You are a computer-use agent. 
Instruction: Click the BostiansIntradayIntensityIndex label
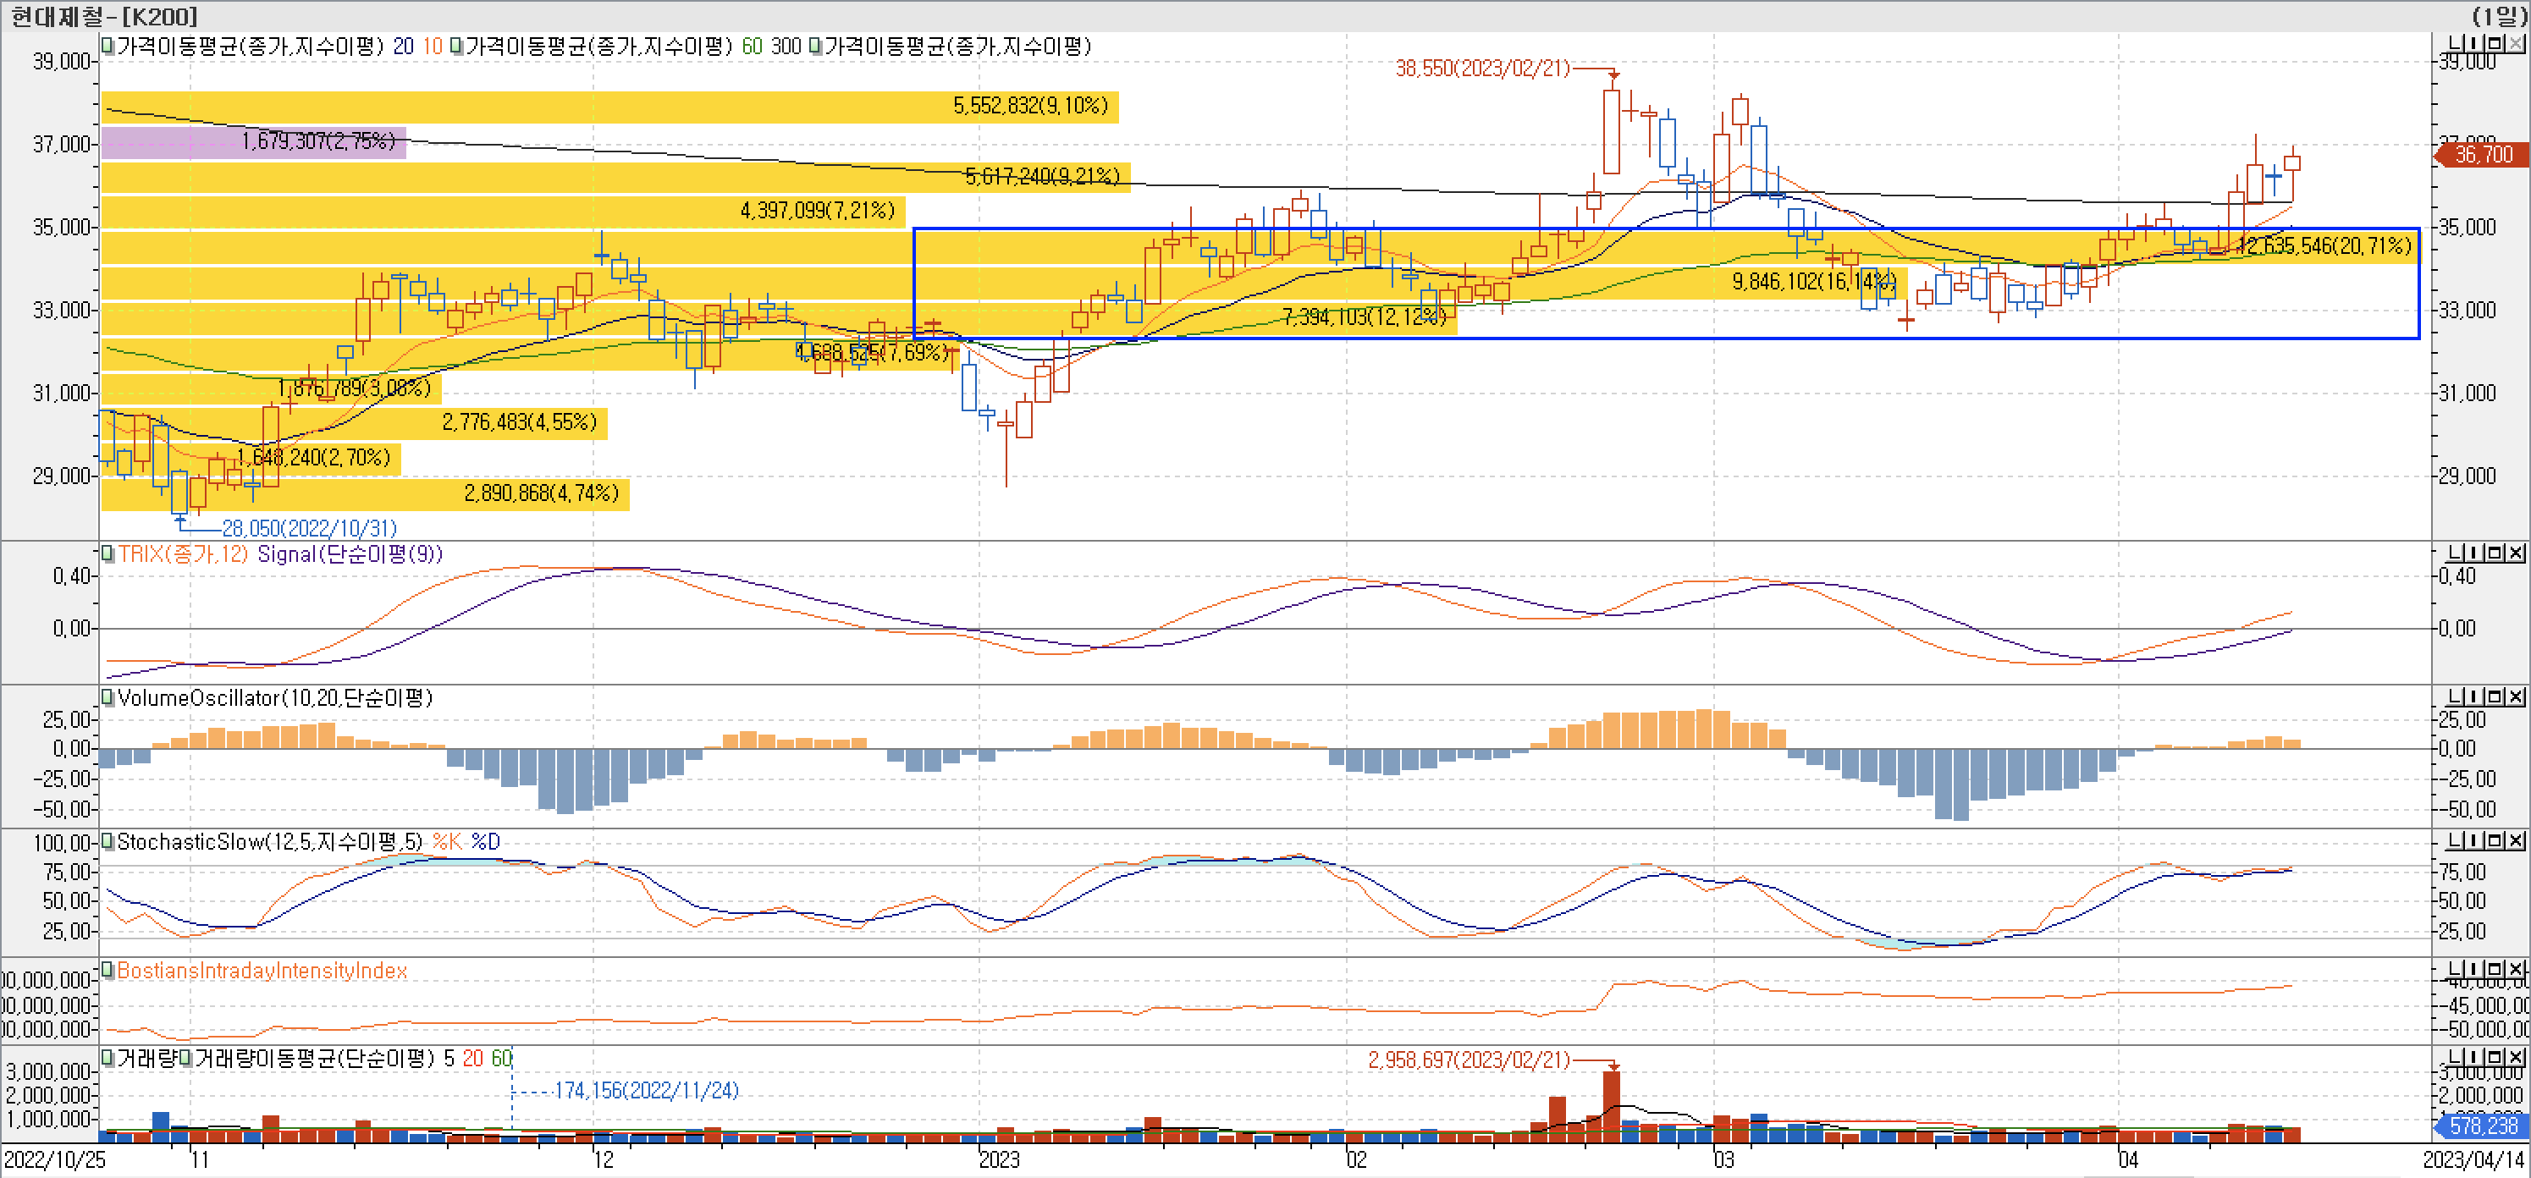click(262, 971)
